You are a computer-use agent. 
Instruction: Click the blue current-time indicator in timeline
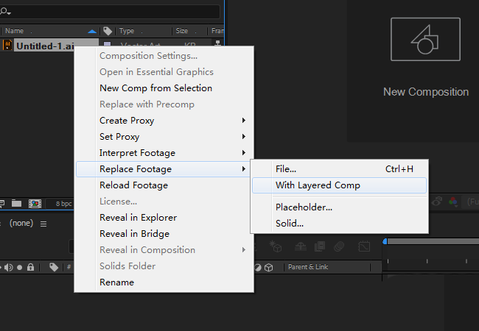point(384,241)
